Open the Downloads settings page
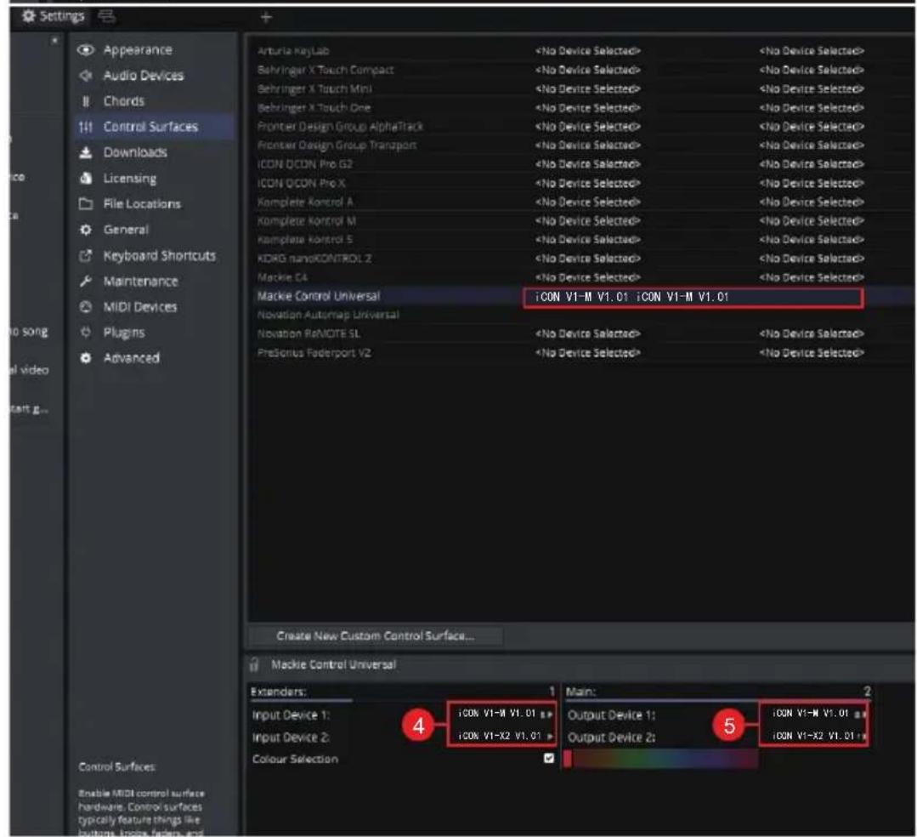The image size is (917, 837). [x=135, y=153]
